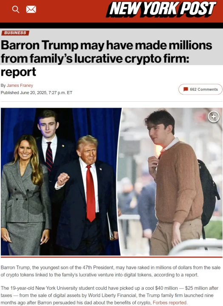Open the 662 Comments button

coord(200,89)
